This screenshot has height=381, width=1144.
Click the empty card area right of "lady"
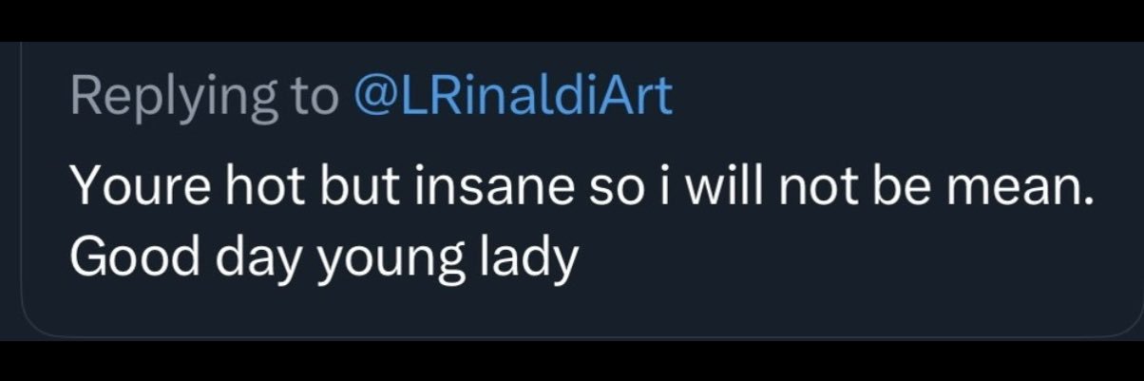855,257
